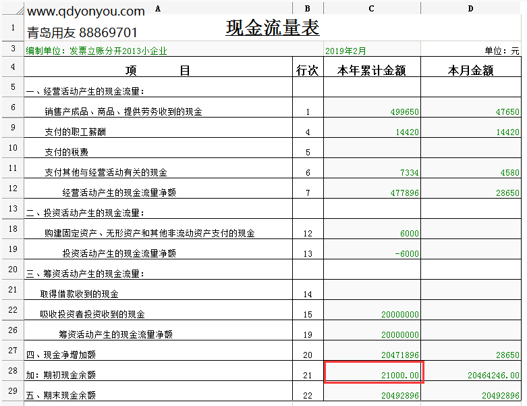Click 14420 in 本月金额 column
The image size is (527, 406).
[507, 132]
